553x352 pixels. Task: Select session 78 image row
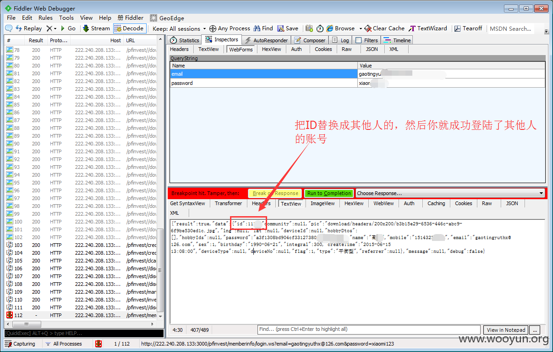pyautogui.click(x=81, y=50)
